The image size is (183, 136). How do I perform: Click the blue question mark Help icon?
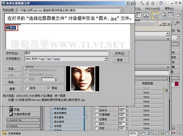coord(161,3)
